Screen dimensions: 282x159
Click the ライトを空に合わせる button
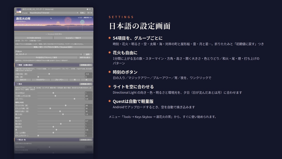coord(34,38)
